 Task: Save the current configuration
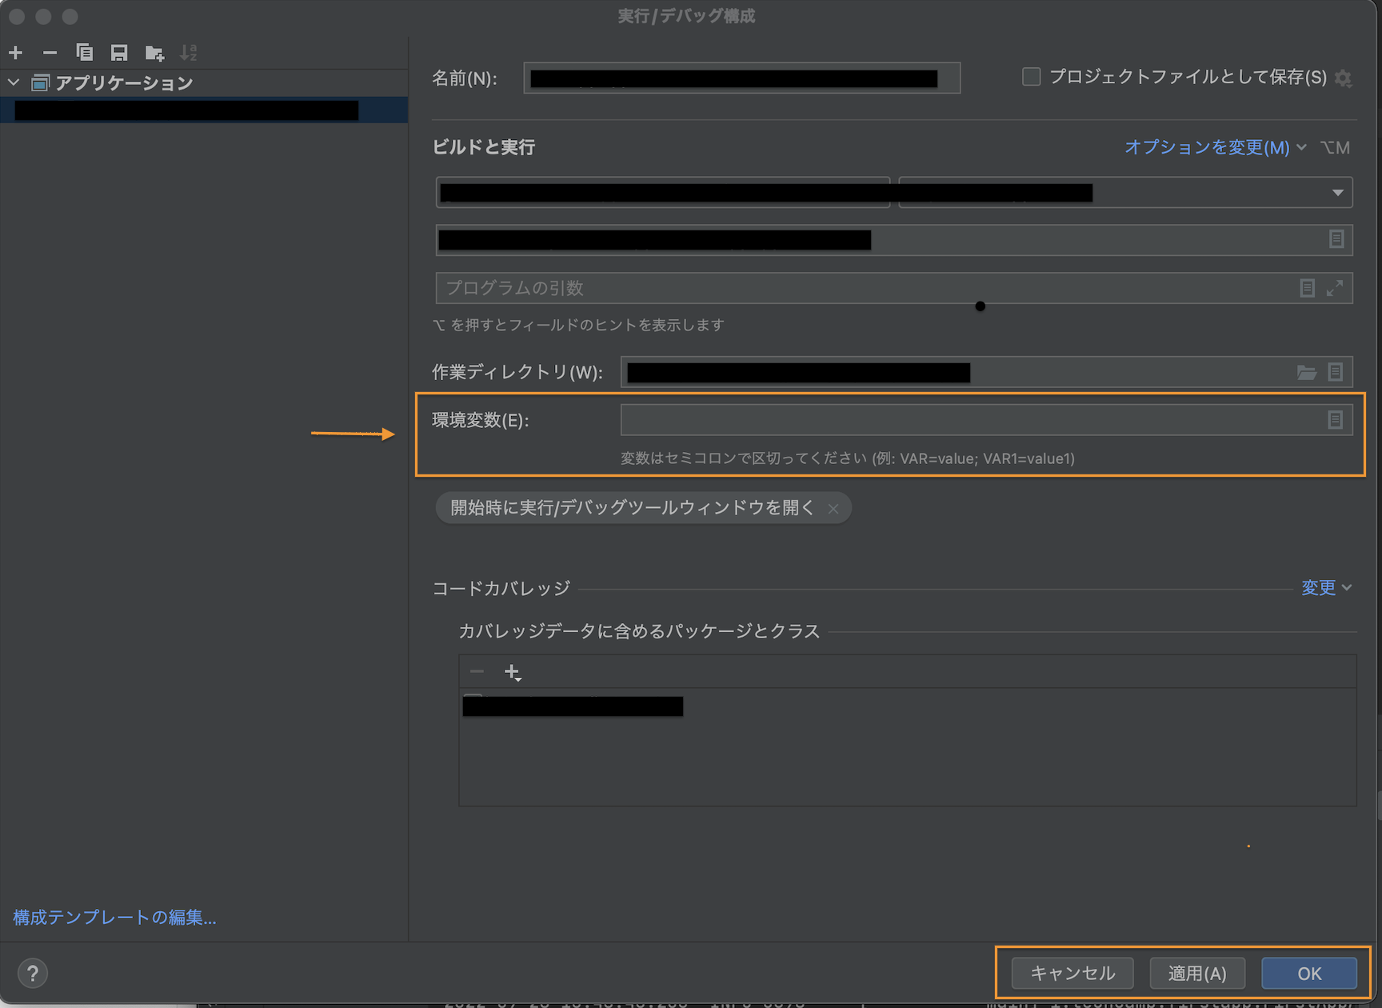click(119, 52)
